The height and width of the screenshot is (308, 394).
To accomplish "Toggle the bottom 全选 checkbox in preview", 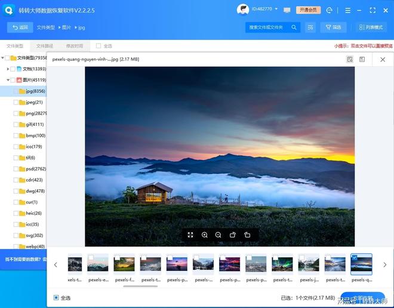I will coord(56,298).
